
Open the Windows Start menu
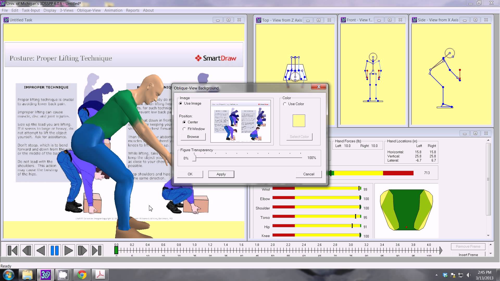click(9, 275)
